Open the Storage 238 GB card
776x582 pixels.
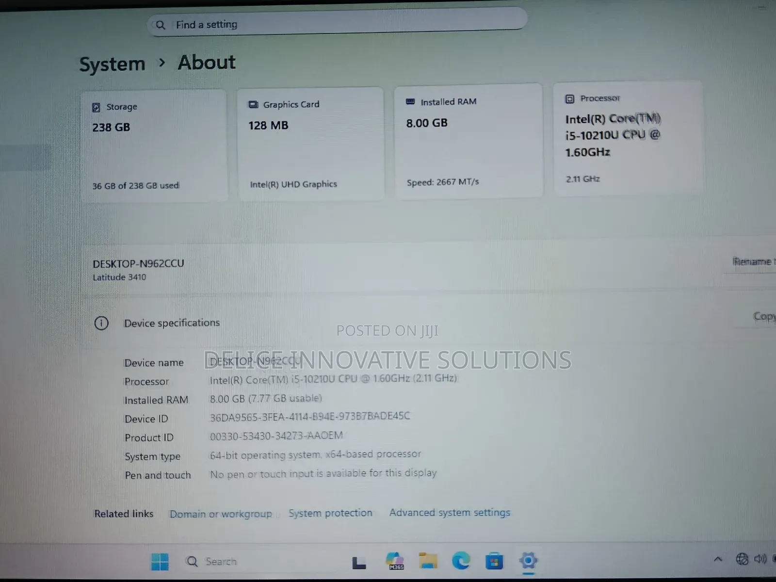tap(154, 145)
